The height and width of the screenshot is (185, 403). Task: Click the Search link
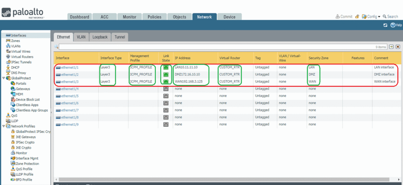390,16
